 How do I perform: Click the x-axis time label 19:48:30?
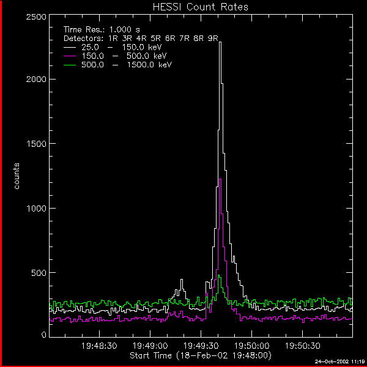click(99, 346)
